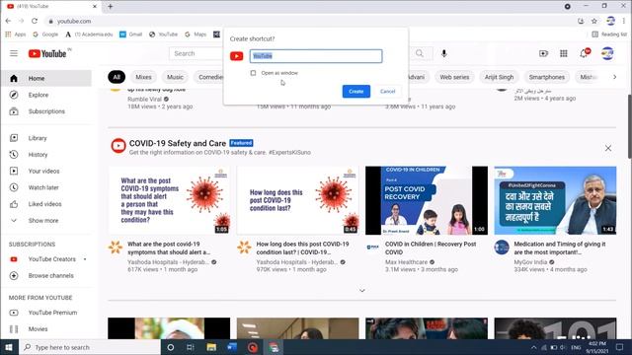Image resolution: width=632 pixels, height=355 pixels.
Task: Reload the page with the refresh icon
Action: (x=35, y=21)
